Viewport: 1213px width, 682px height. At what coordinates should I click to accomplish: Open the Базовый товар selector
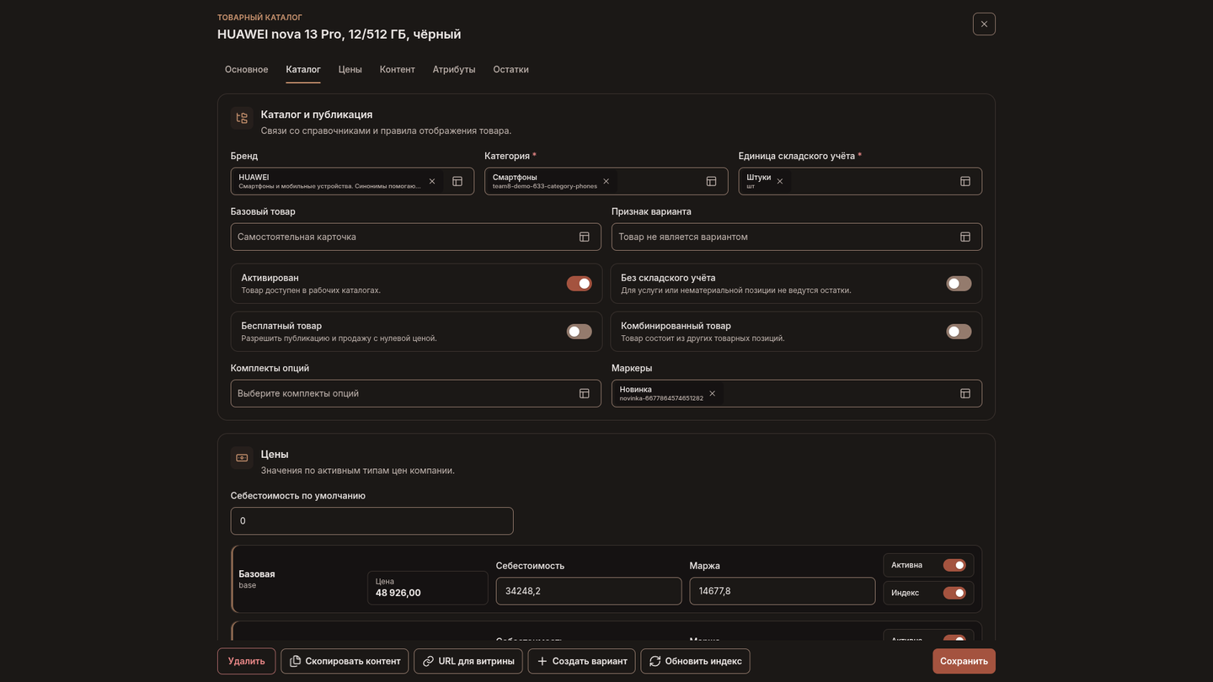point(416,237)
